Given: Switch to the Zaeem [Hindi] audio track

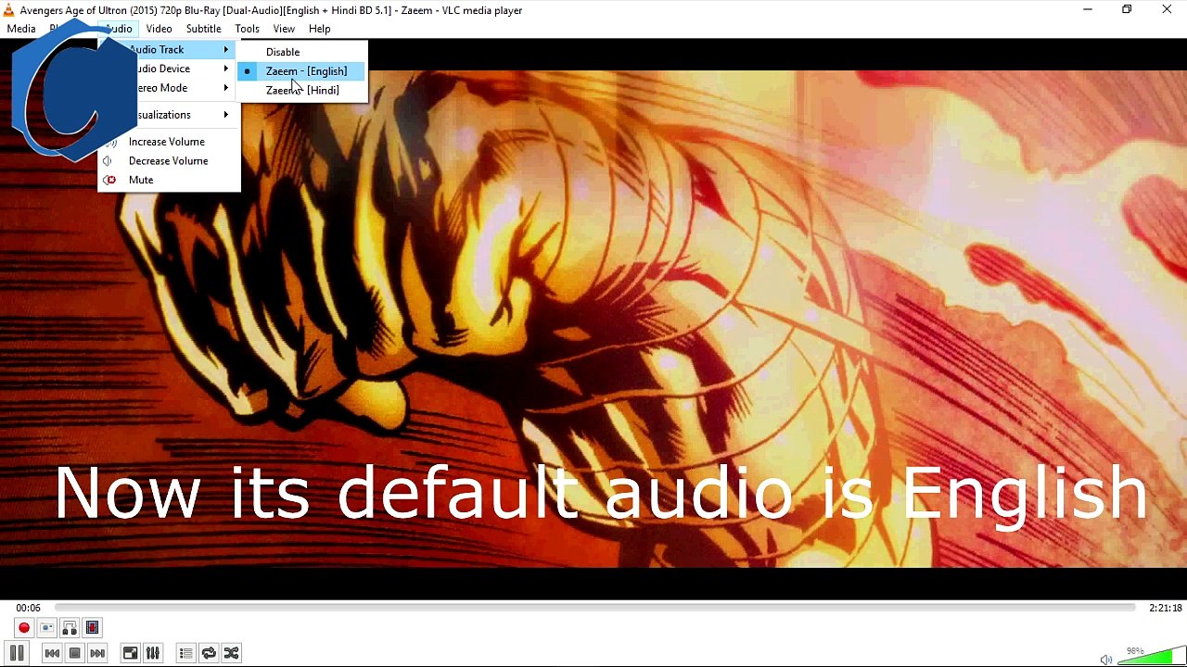Looking at the screenshot, I should [x=302, y=90].
